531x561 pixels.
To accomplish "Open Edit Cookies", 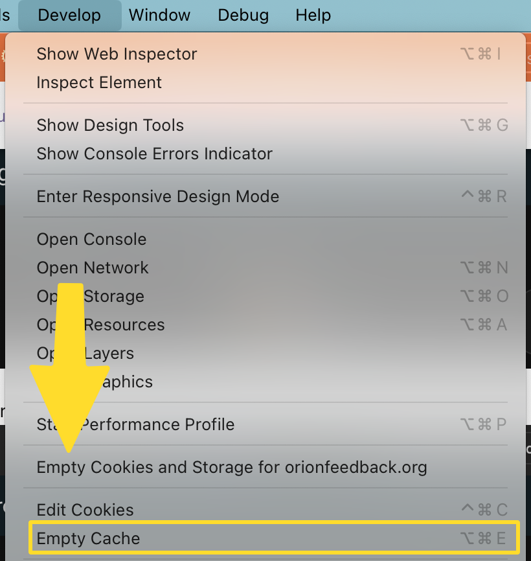I will tap(85, 510).
